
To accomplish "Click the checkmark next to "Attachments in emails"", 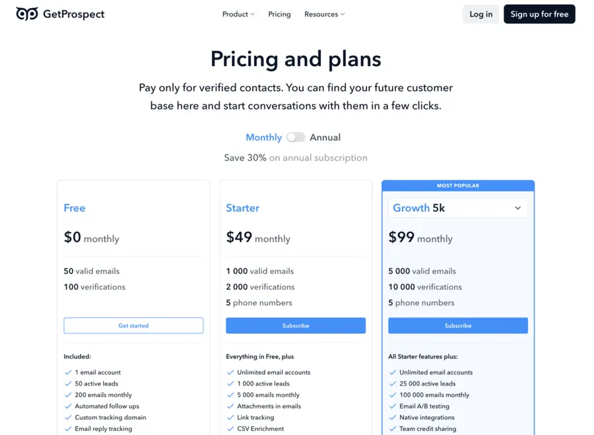I will [230, 406].
